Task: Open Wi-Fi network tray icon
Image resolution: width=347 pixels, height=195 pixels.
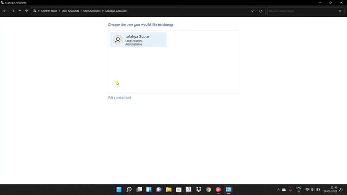Action: click(307, 190)
